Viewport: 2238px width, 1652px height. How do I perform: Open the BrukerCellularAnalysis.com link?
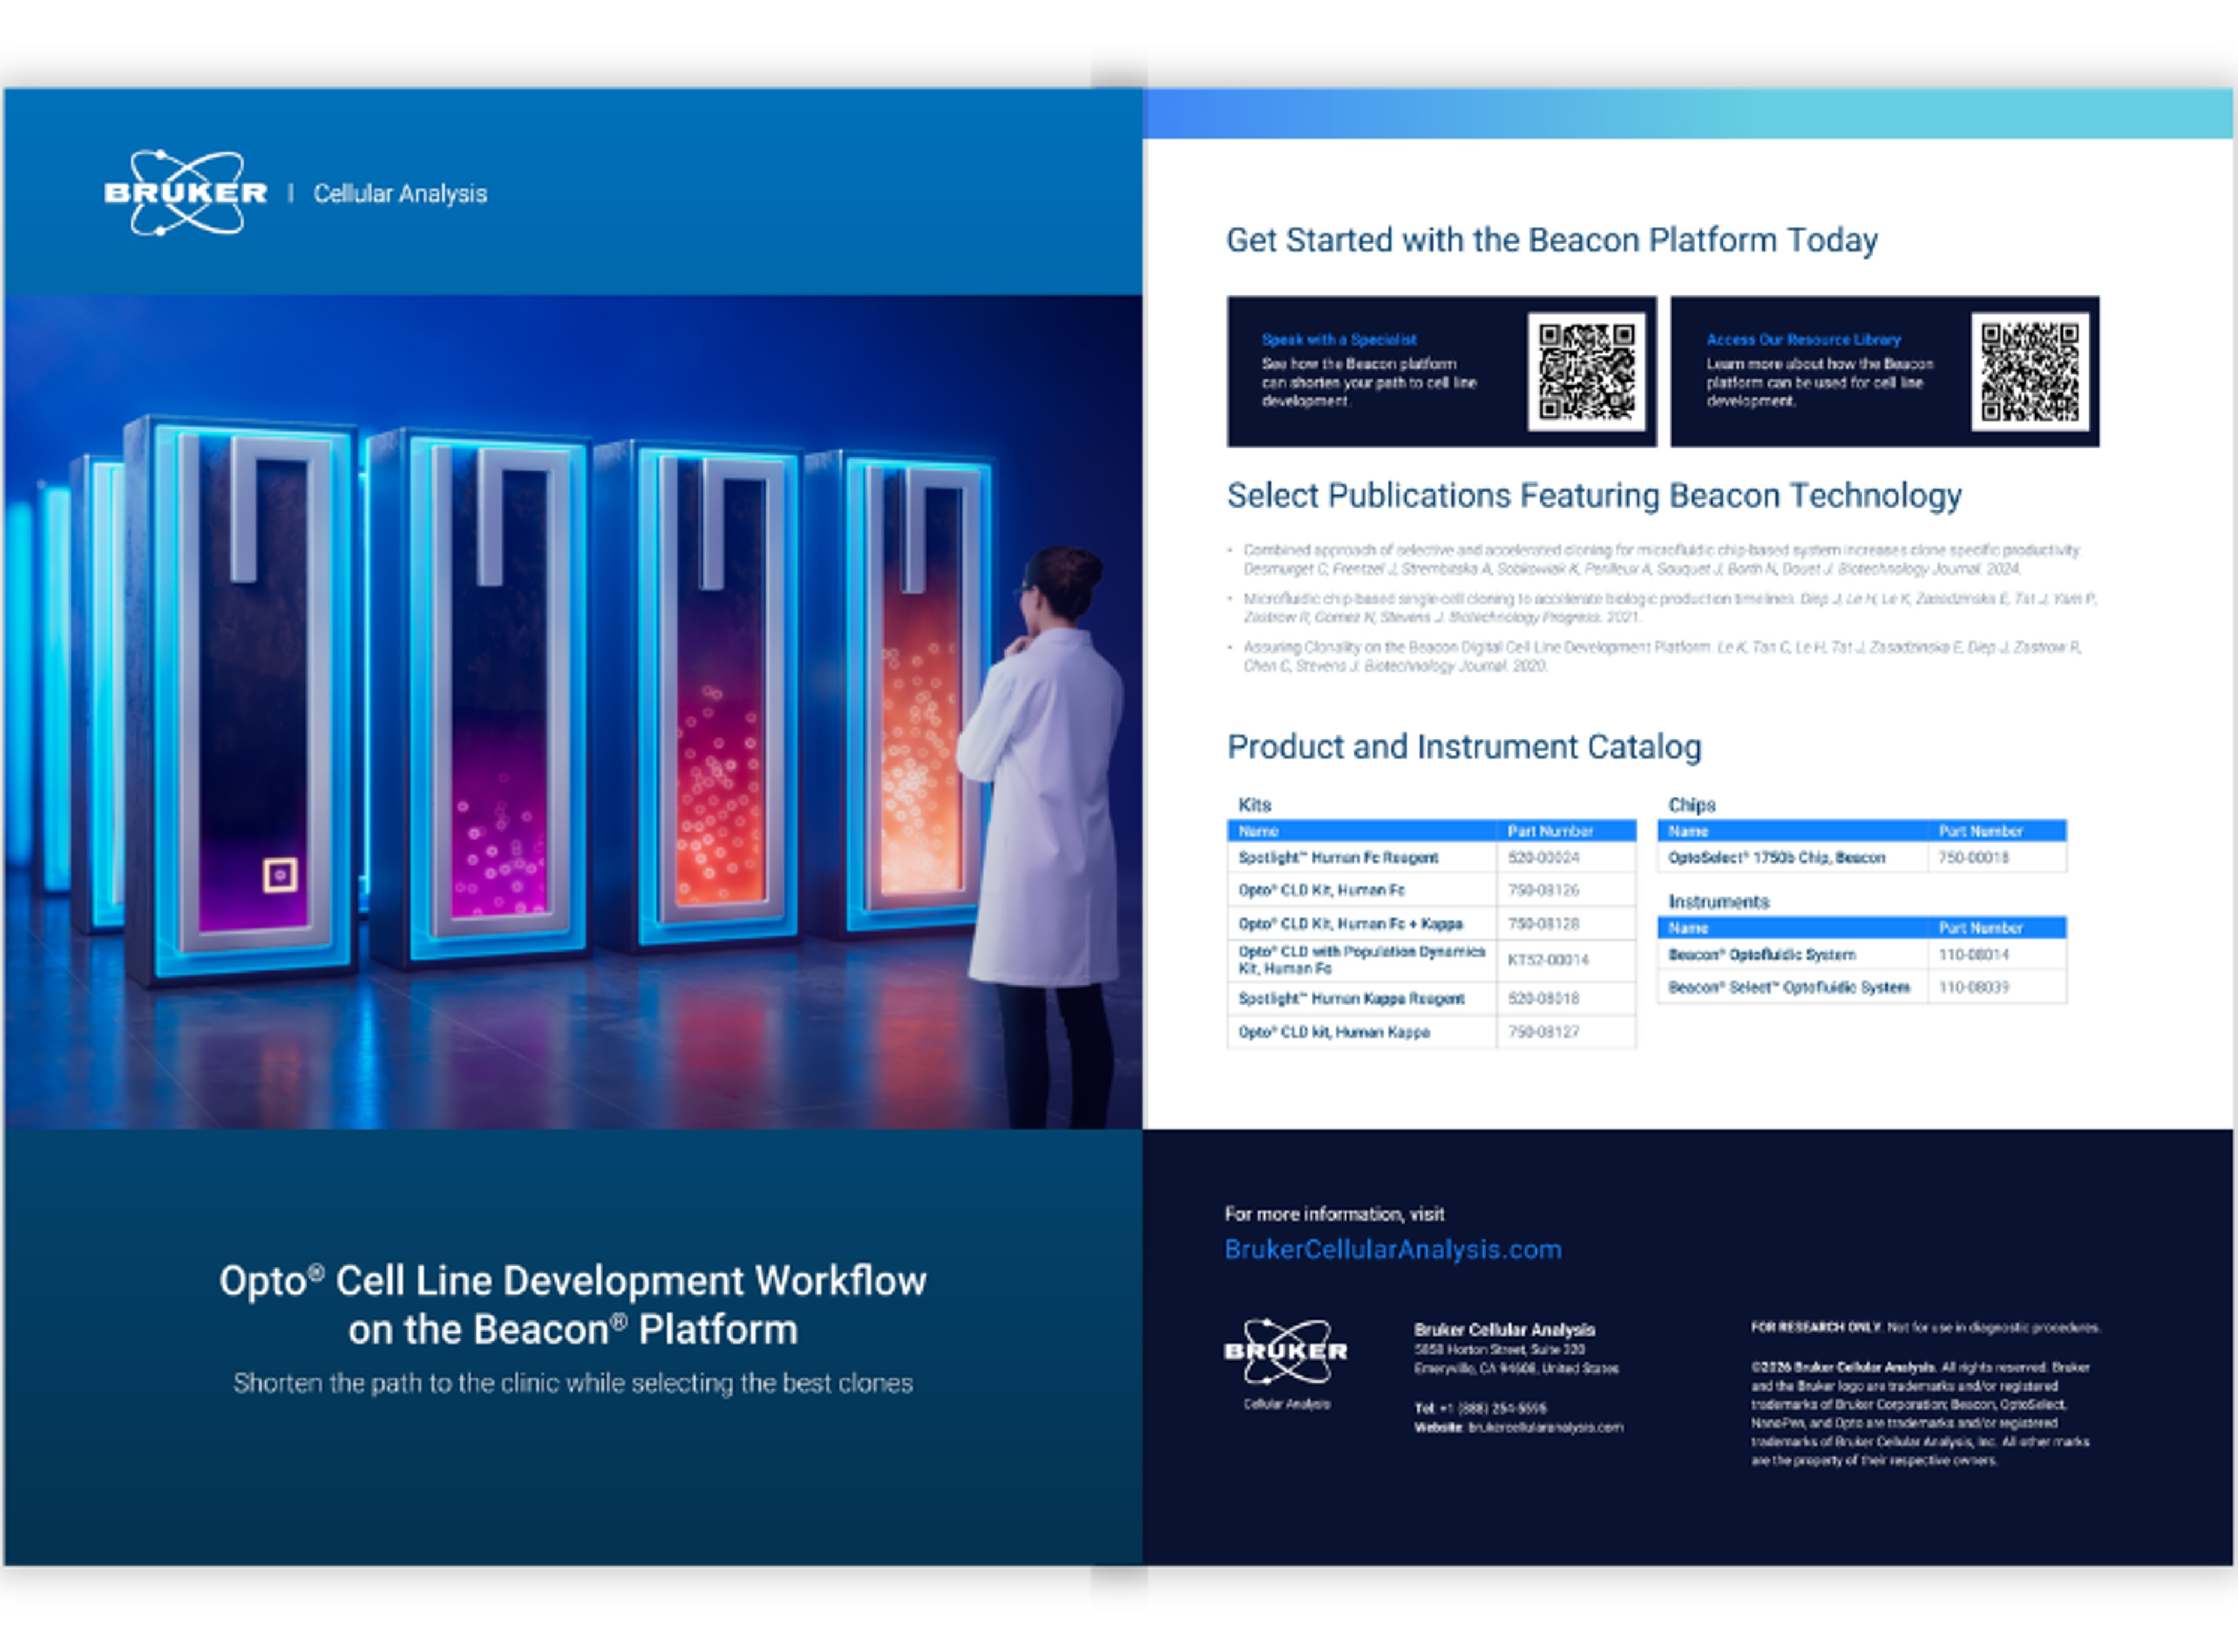(1393, 1249)
